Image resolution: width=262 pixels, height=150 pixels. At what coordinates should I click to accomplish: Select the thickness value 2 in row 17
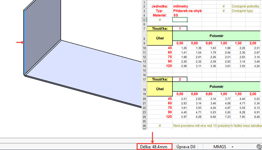[180, 79]
